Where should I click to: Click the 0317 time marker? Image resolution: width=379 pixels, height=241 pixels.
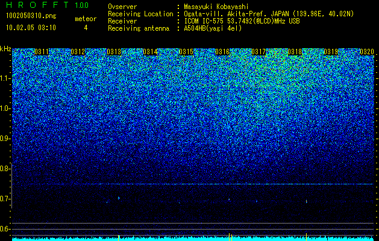[x=258, y=52]
